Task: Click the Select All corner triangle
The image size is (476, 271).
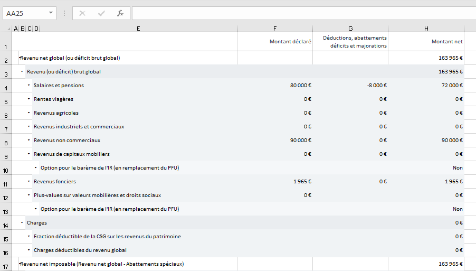Action: coord(8,29)
